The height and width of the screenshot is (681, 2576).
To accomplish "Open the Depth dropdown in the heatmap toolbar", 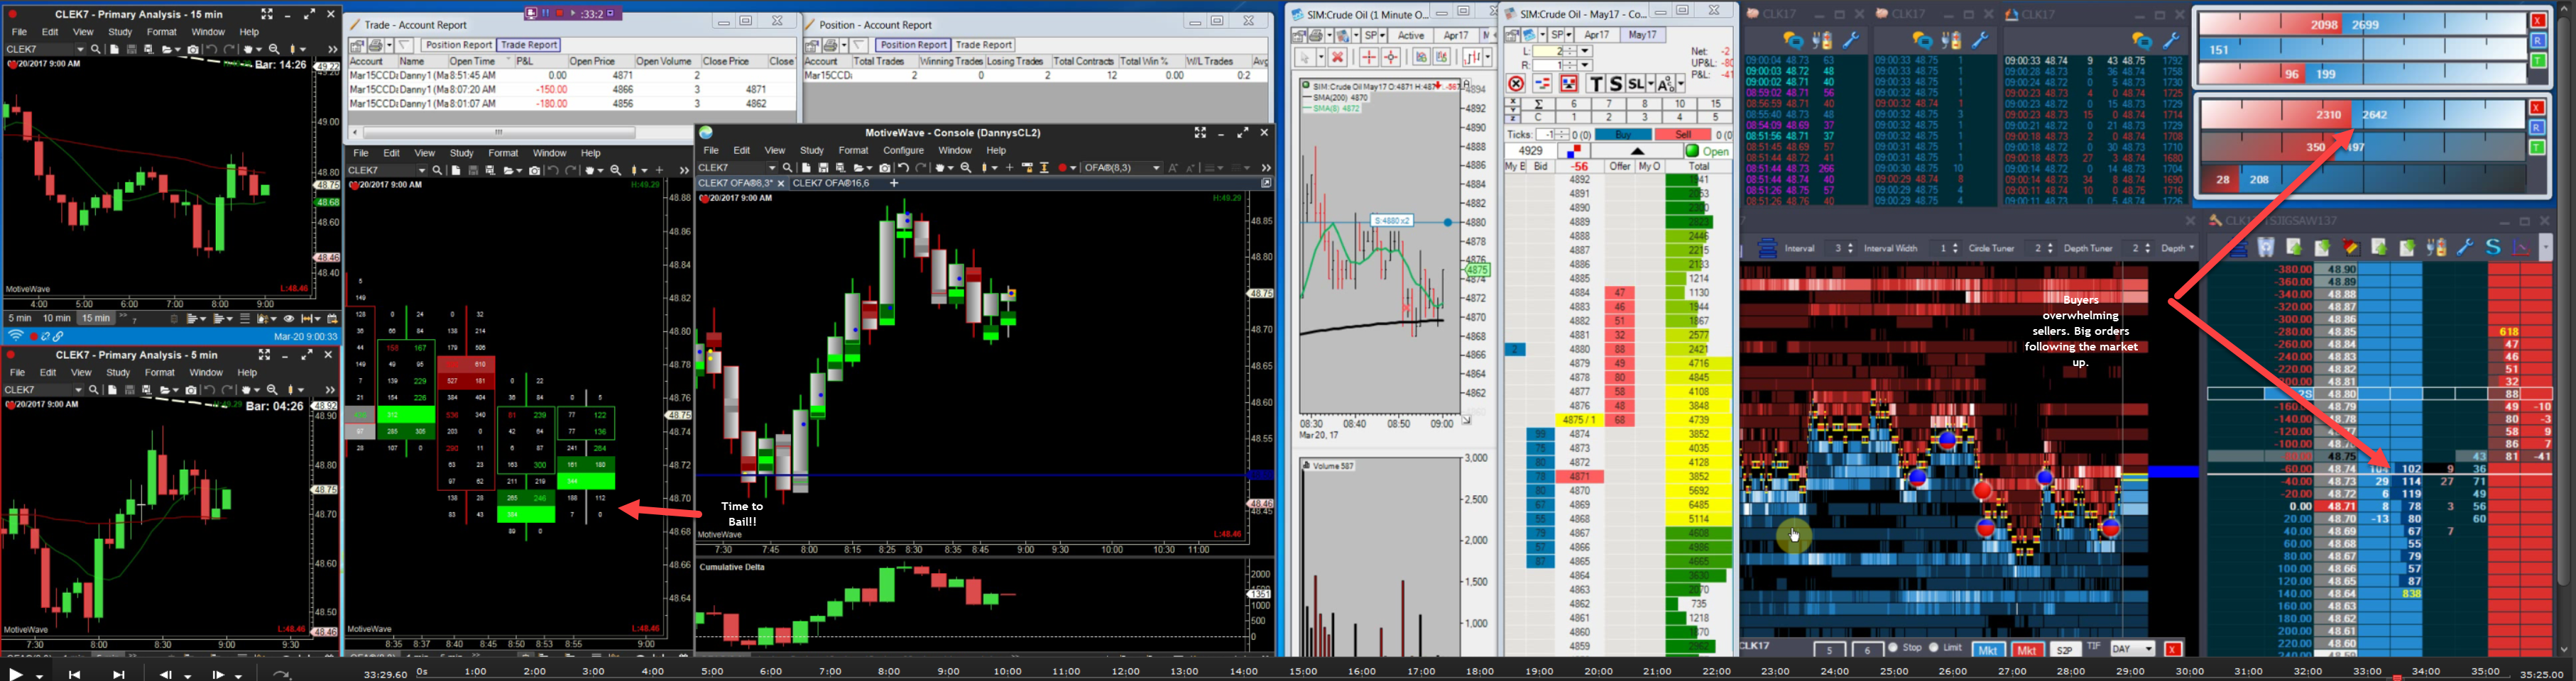I will pos(2177,248).
